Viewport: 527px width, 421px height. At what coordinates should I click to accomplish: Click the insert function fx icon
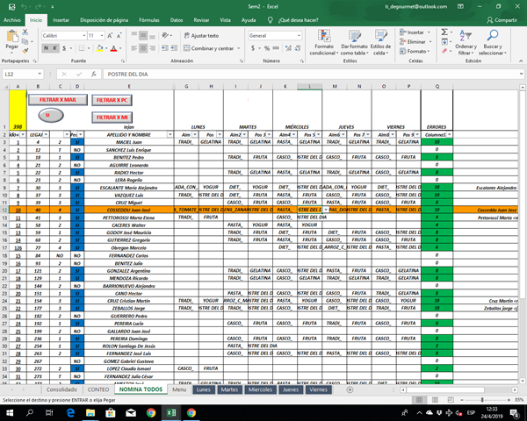click(94, 75)
